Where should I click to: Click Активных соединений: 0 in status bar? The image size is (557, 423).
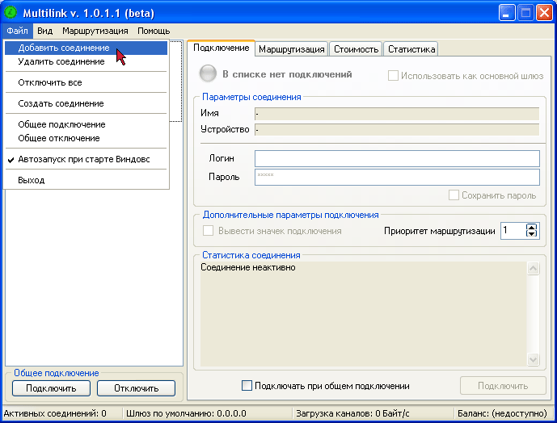point(55,413)
